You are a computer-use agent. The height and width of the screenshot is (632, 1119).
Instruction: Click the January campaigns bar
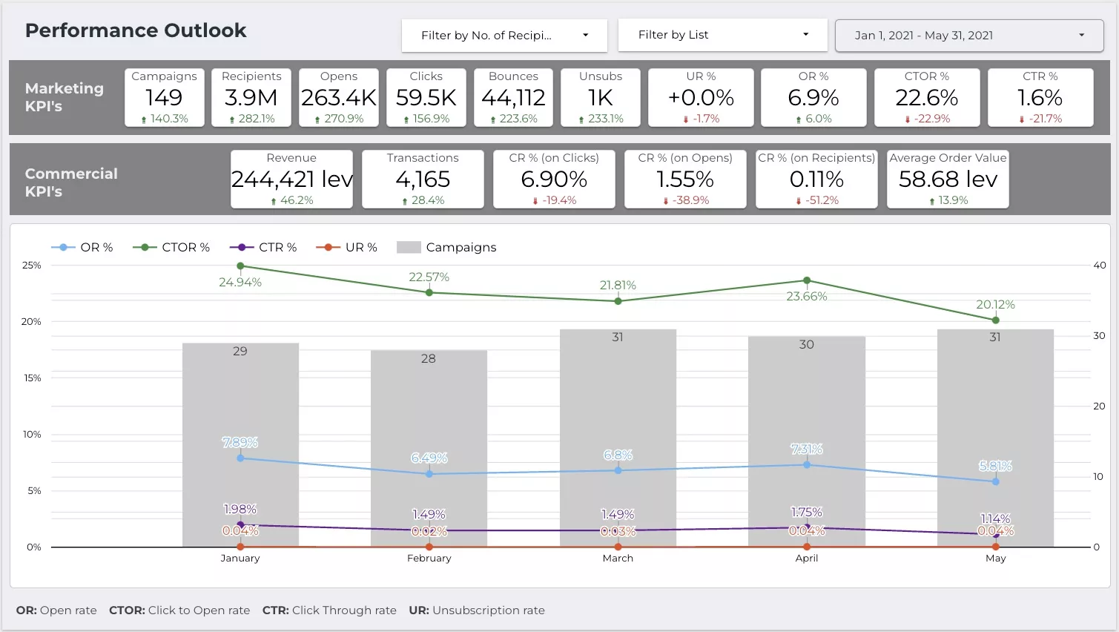click(240, 445)
